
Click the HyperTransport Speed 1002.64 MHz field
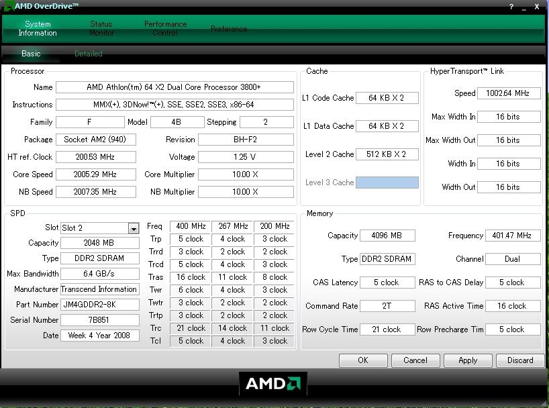pyautogui.click(x=509, y=93)
